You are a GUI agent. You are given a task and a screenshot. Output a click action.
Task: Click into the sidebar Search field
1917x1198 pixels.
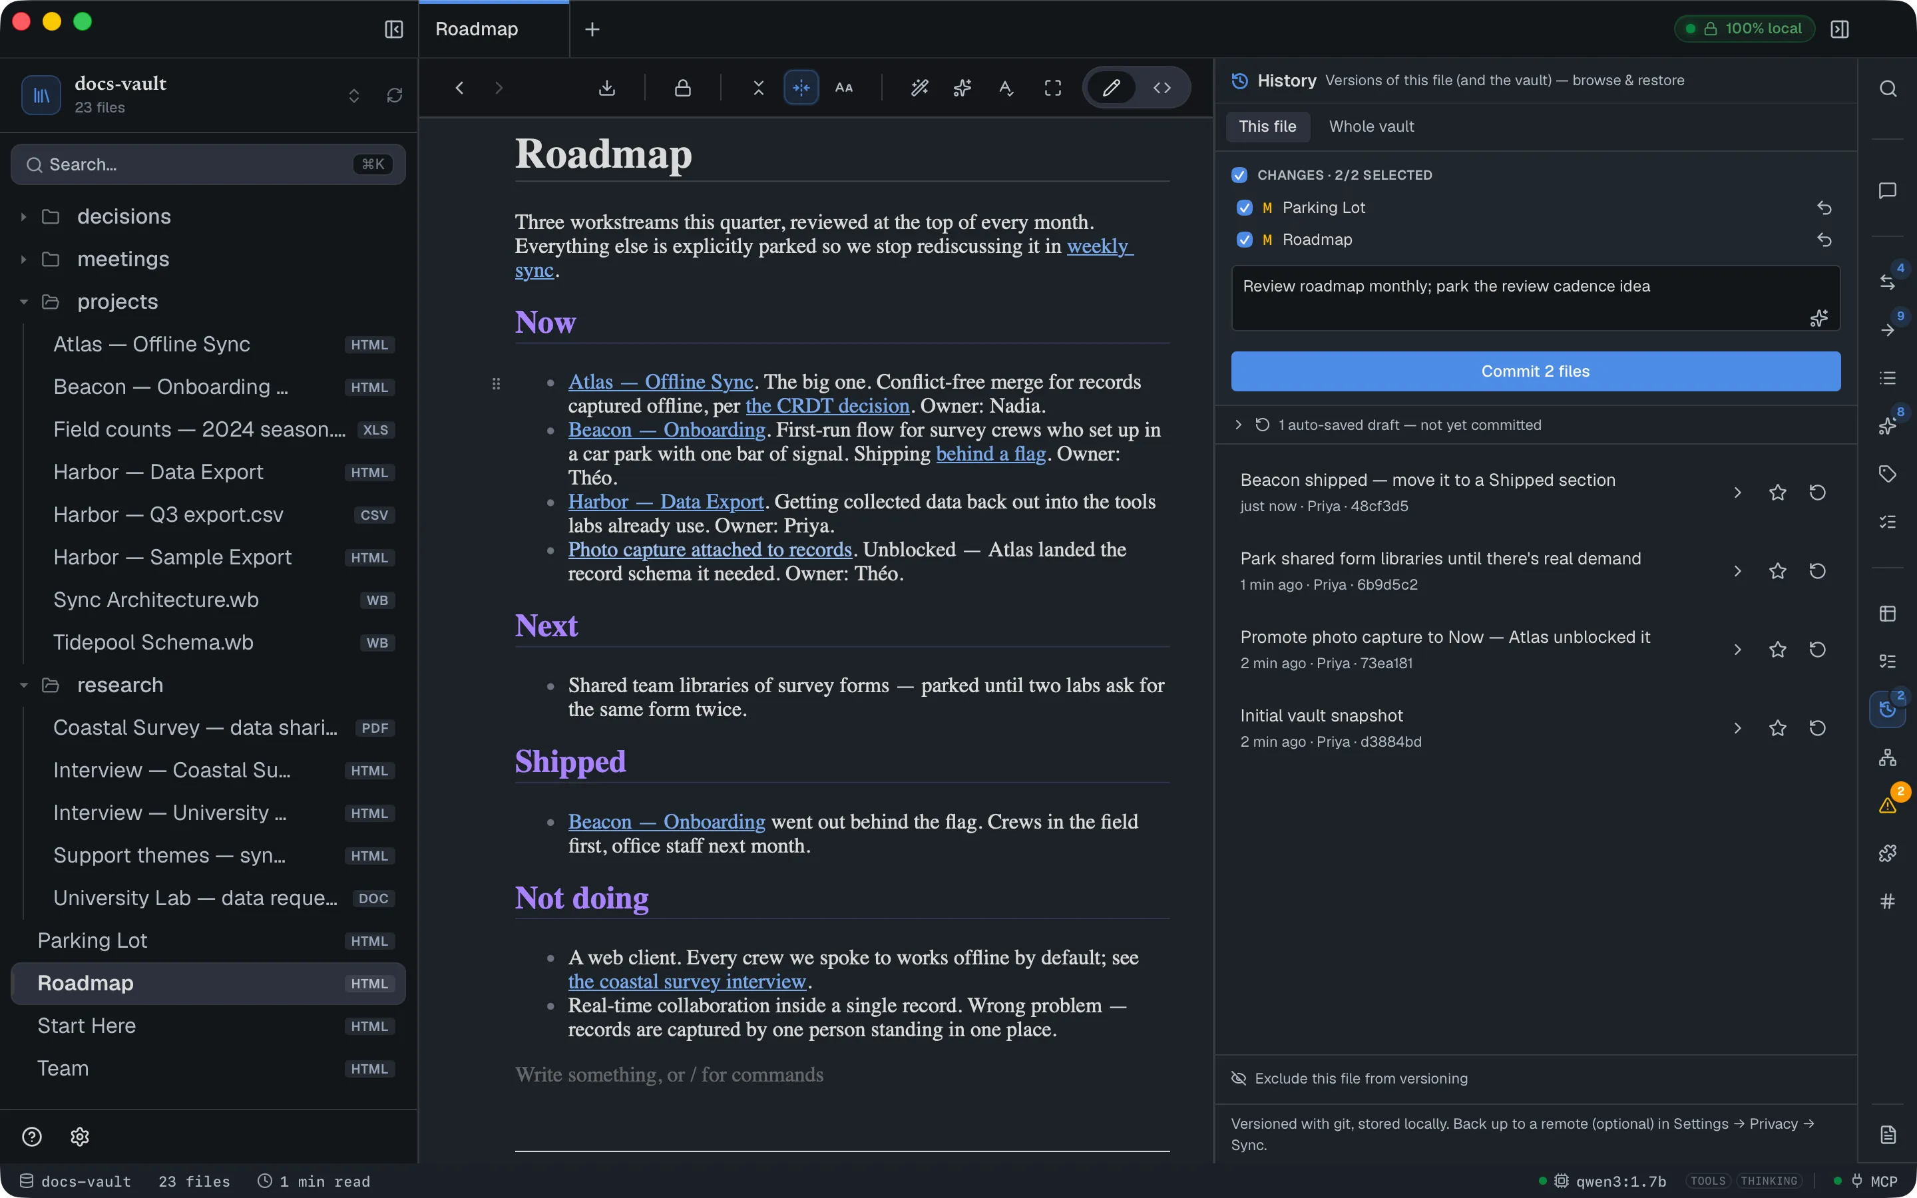click(208, 165)
